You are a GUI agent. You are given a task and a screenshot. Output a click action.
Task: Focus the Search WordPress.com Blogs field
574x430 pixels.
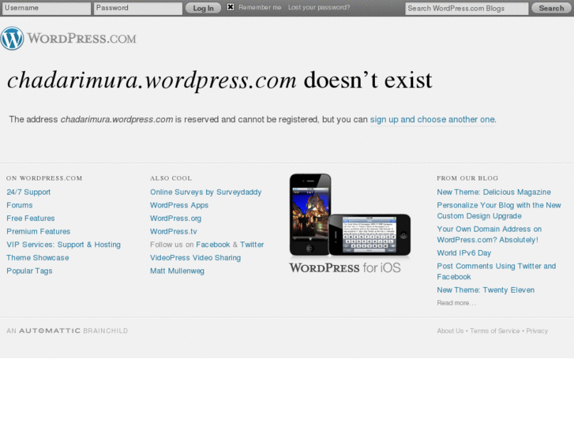[467, 9]
